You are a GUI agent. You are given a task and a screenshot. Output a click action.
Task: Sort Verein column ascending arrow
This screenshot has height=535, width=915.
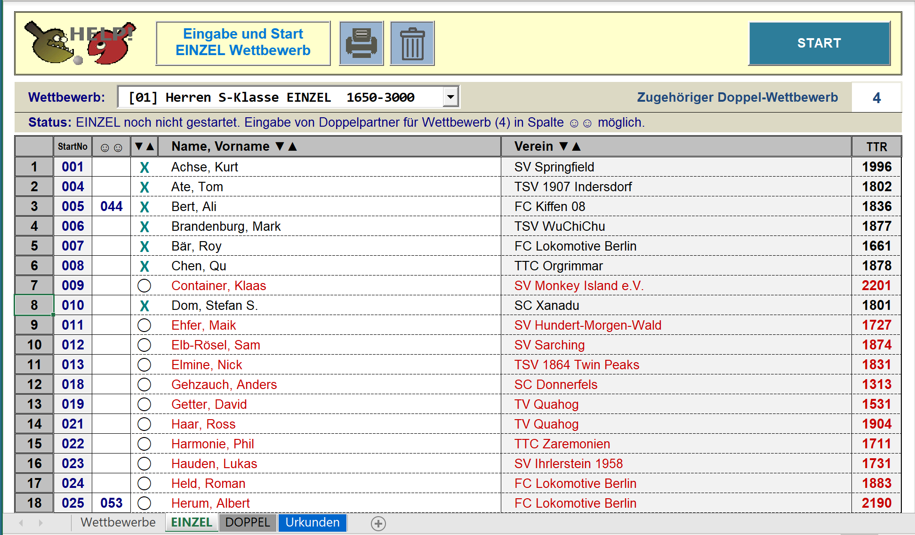[x=576, y=146]
